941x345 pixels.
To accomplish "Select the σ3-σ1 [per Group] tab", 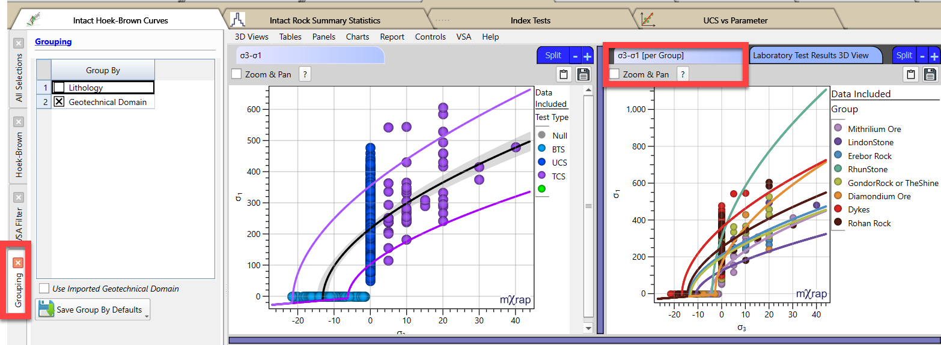I will tap(677, 55).
